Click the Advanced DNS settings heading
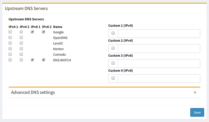 tap(33, 92)
